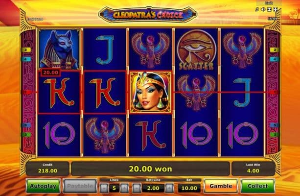Decrease the number of lines

click(x=104, y=188)
